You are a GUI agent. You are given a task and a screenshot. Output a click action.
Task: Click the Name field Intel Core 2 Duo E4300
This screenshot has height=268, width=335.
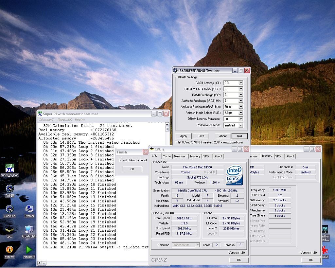coord(197,167)
